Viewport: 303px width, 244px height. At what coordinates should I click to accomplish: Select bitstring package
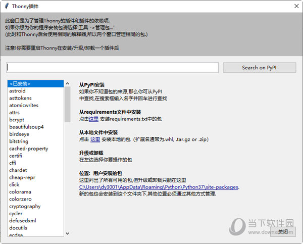35,141
